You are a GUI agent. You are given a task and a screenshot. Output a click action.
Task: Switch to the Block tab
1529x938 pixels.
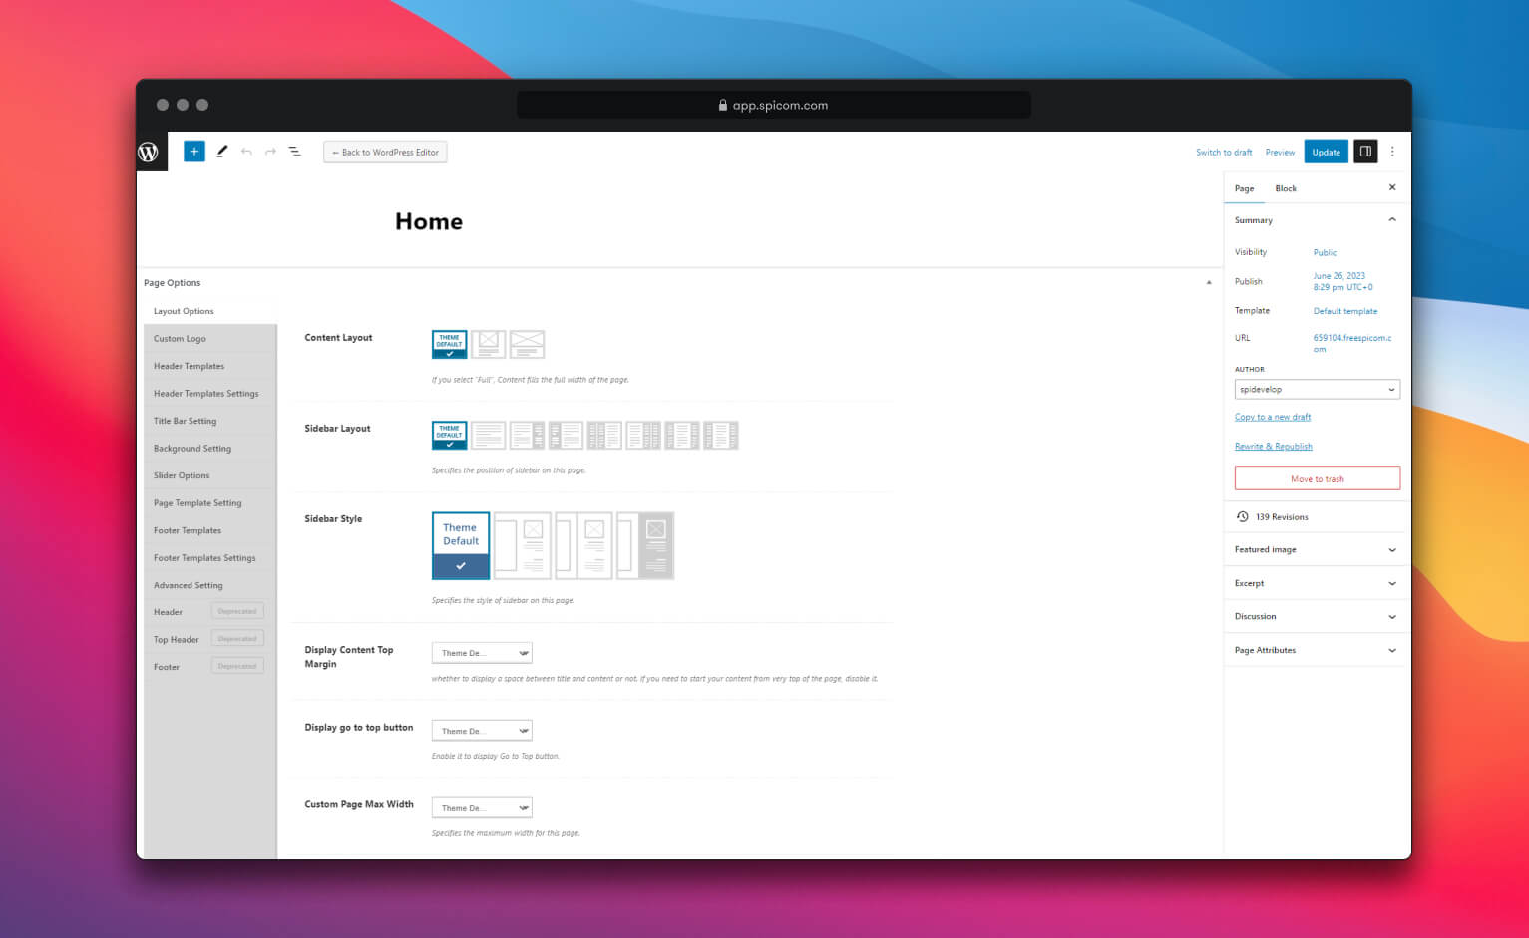(x=1286, y=188)
